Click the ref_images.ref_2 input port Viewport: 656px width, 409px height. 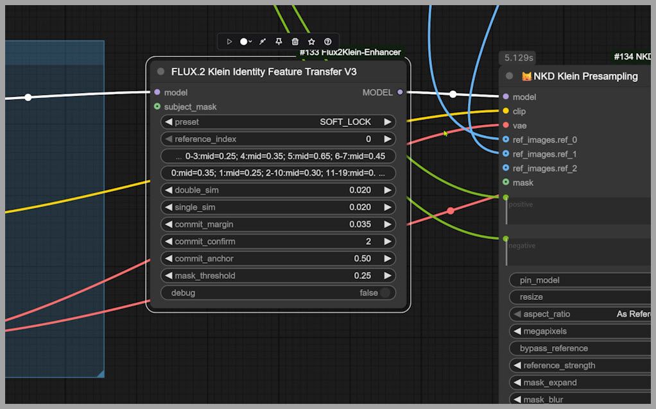pos(506,168)
